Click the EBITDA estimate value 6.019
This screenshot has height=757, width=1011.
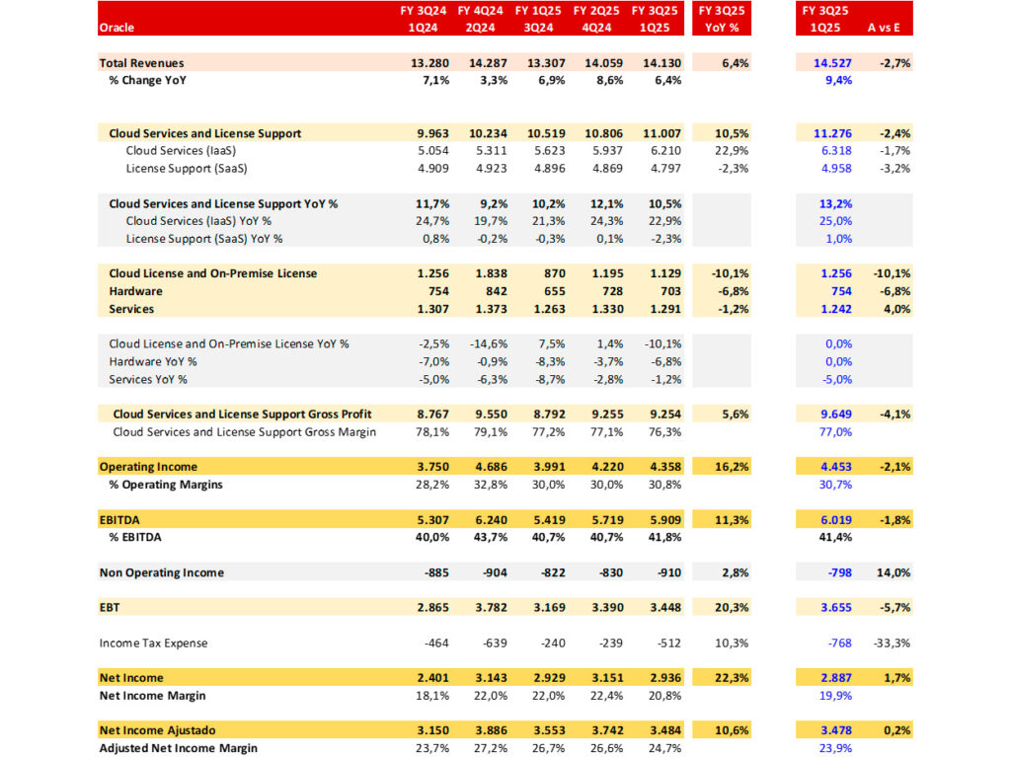(828, 519)
